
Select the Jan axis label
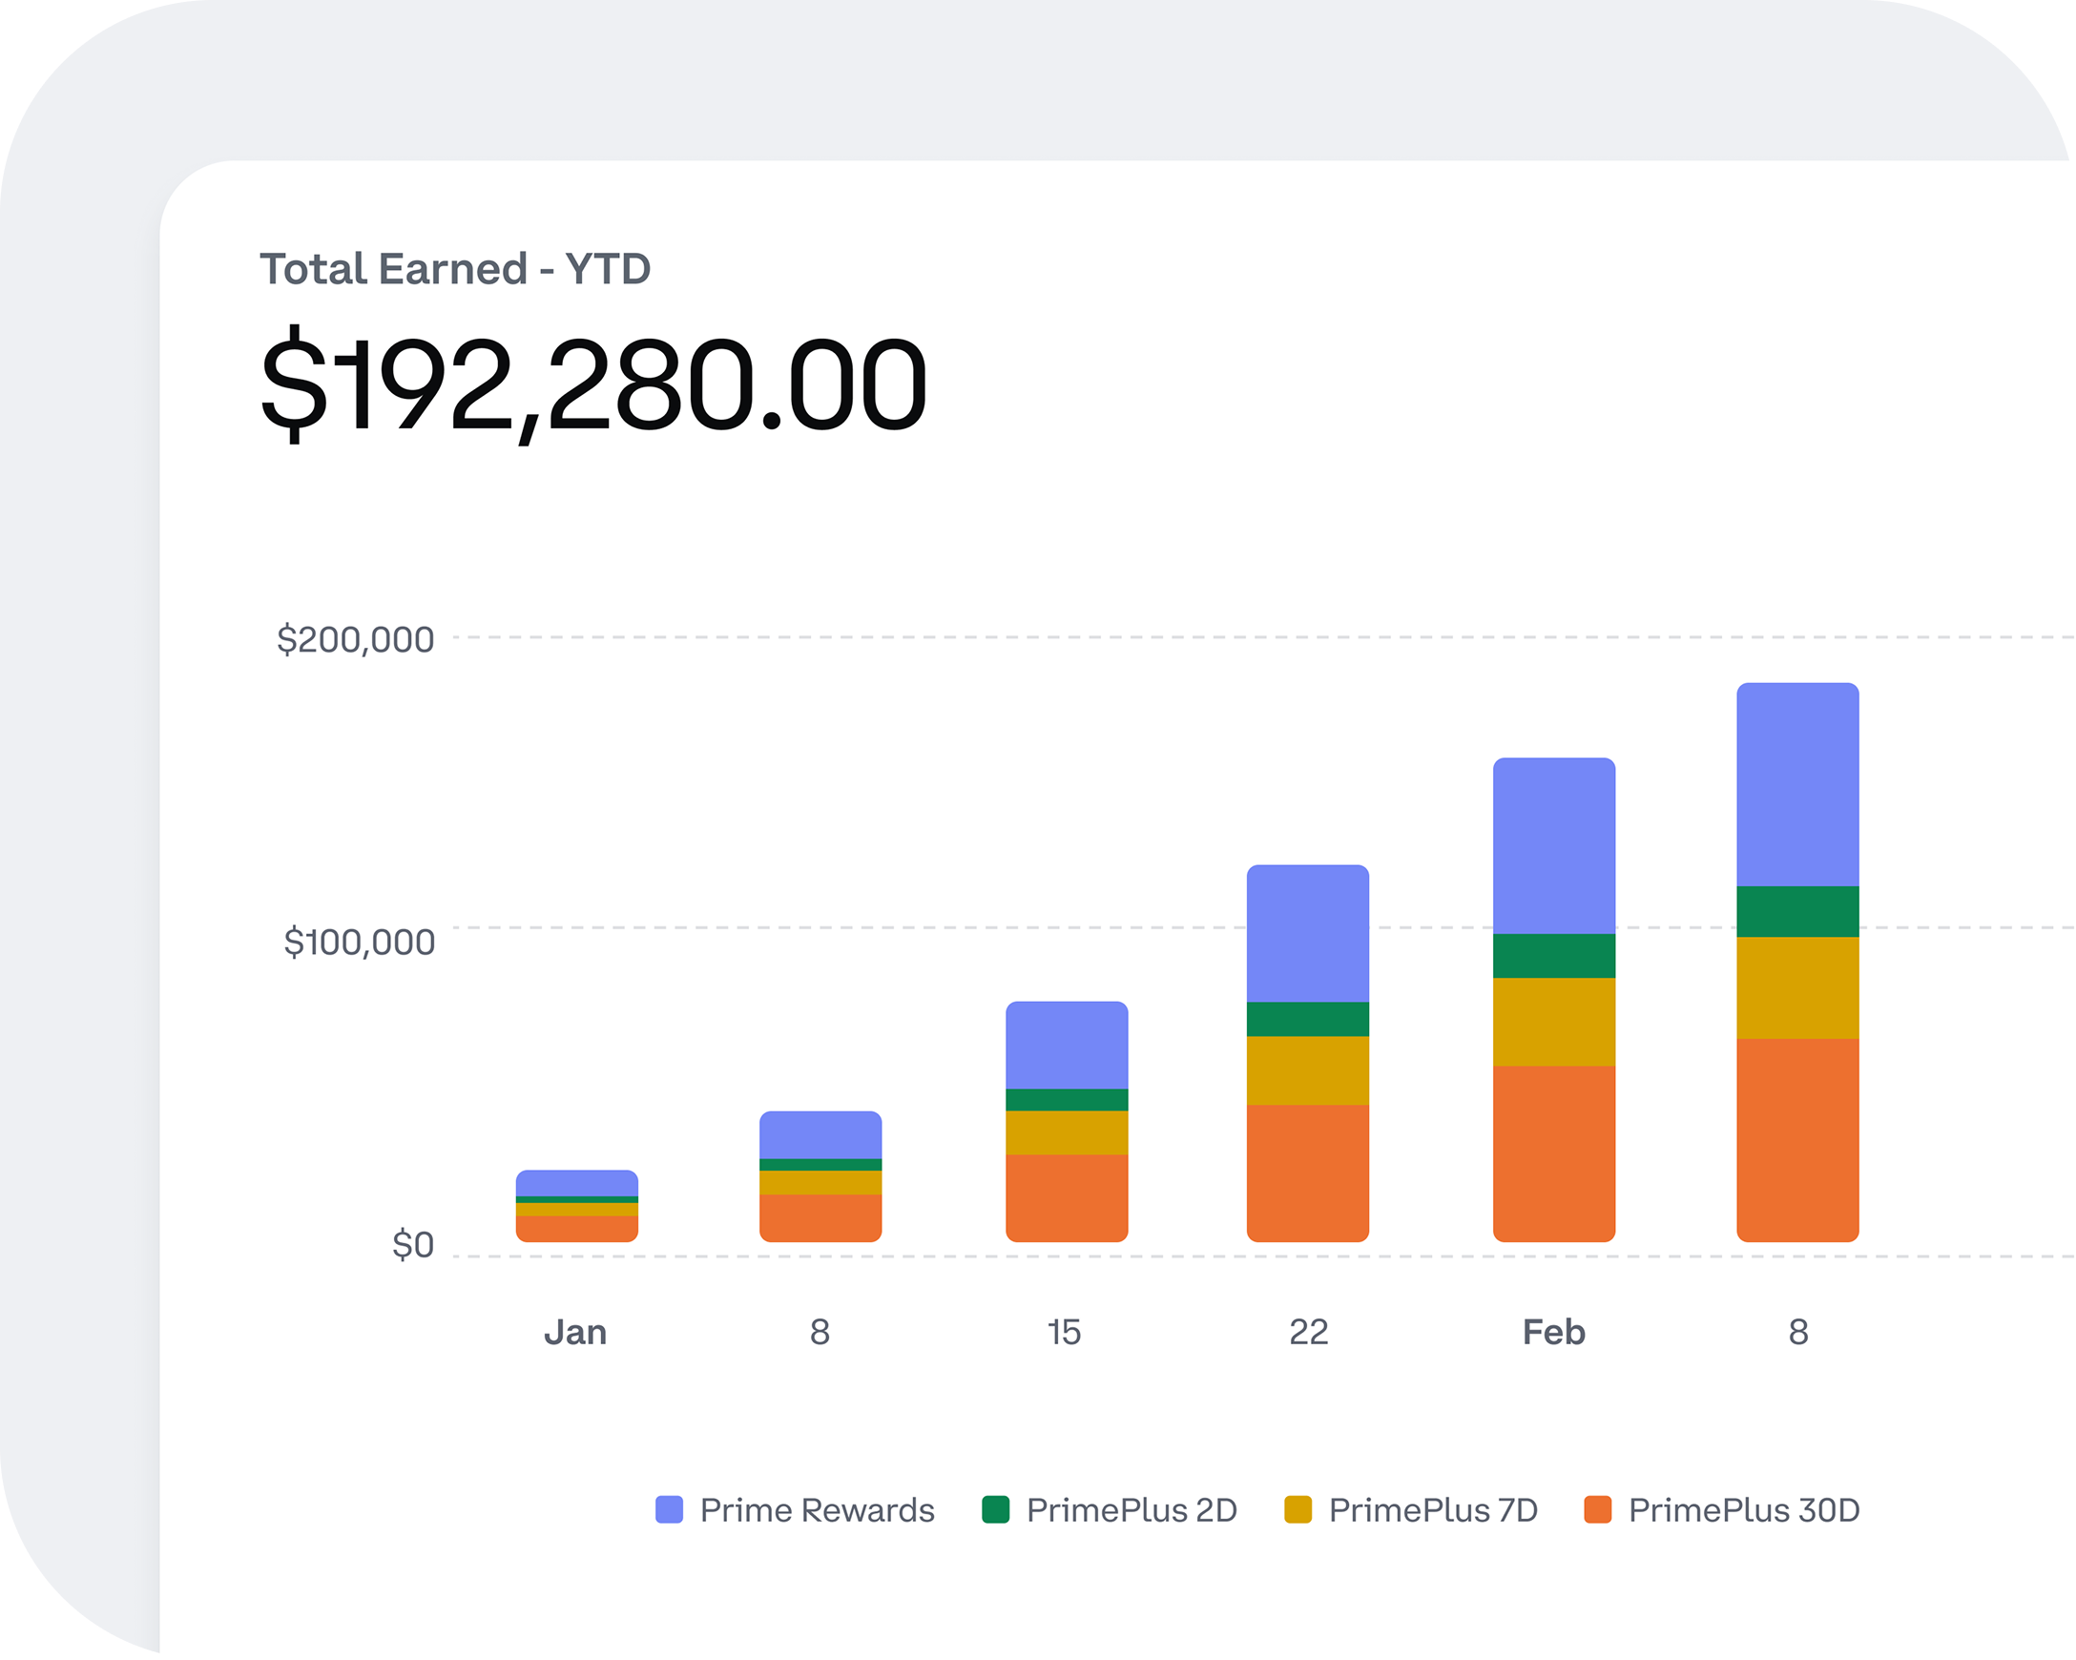[576, 1333]
